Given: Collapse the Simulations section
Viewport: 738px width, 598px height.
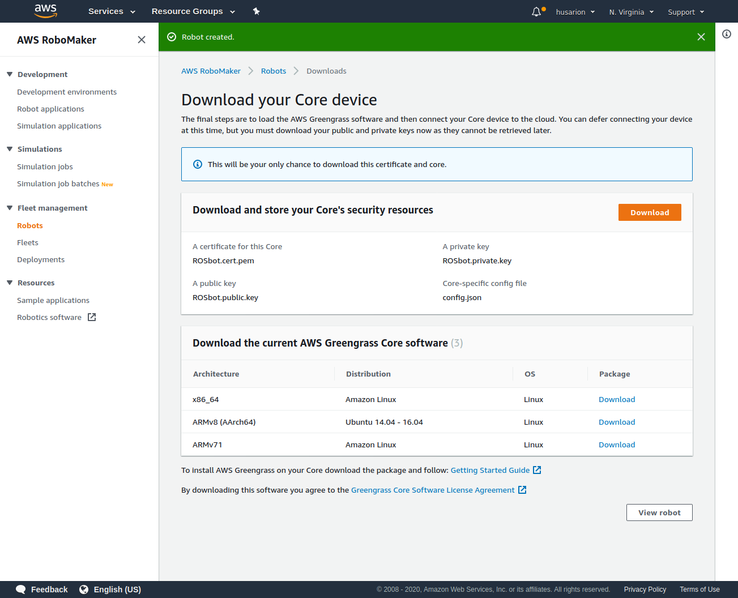Looking at the screenshot, I should pos(10,149).
